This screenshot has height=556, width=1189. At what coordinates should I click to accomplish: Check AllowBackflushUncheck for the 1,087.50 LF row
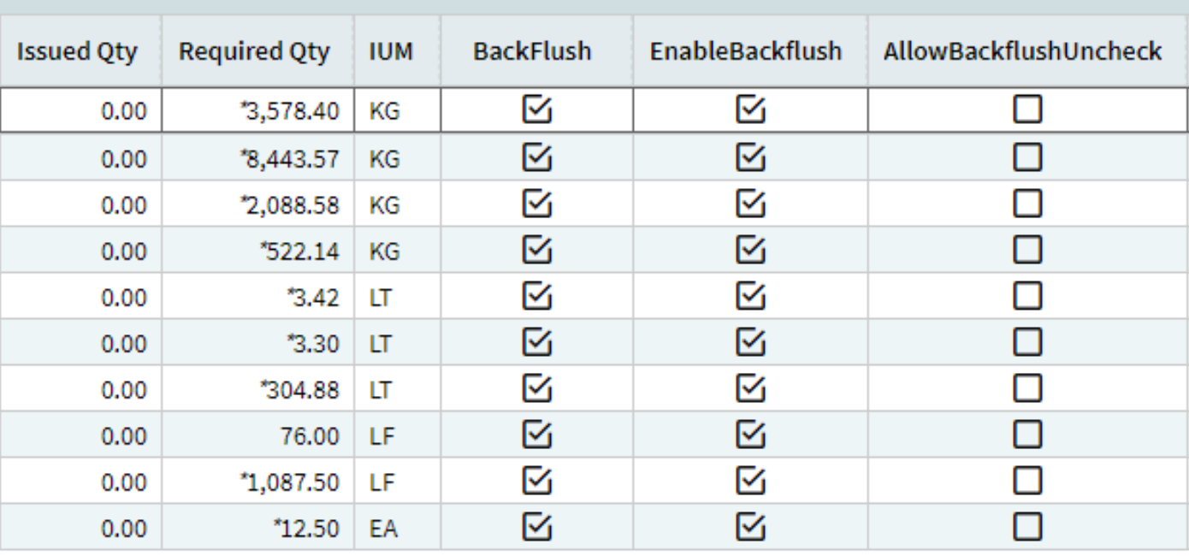click(x=1027, y=481)
